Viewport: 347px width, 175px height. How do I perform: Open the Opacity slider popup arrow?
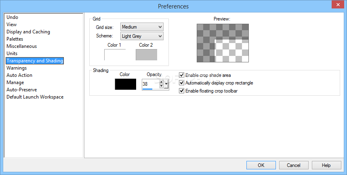pyautogui.click(x=166, y=84)
